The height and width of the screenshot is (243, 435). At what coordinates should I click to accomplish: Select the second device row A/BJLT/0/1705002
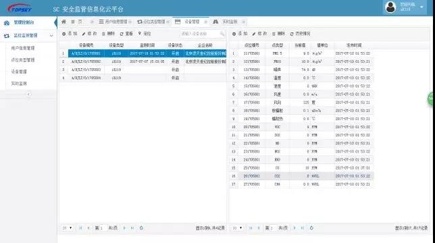(143, 61)
